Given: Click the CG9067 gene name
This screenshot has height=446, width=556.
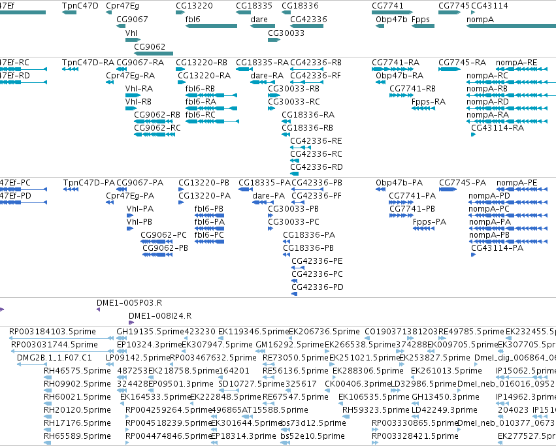Looking at the screenshot, I should (132, 19).
